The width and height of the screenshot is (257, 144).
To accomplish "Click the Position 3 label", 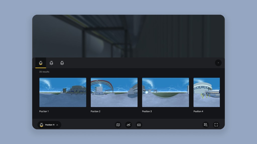I will click(147, 111).
